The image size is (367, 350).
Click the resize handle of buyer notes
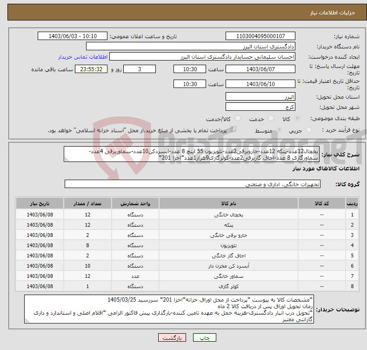click(x=27, y=321)
